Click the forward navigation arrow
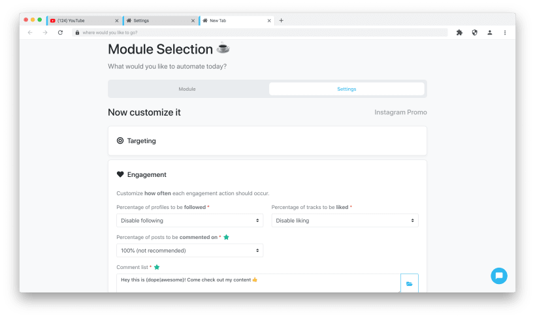This screenshot has width=535, height=318. 45,33
